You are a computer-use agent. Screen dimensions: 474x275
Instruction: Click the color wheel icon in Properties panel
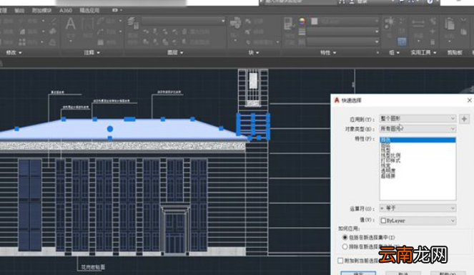click(302, 21)
